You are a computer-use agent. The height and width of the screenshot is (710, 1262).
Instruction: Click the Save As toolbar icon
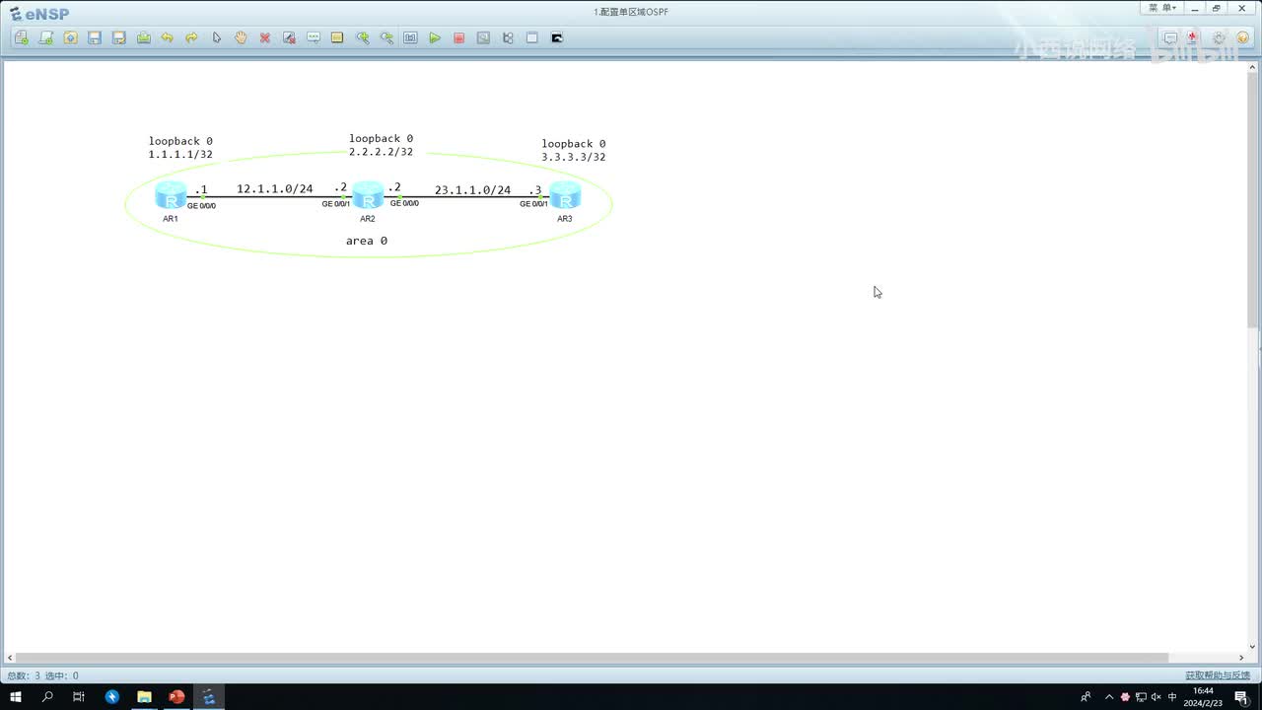tap(118, 37)
